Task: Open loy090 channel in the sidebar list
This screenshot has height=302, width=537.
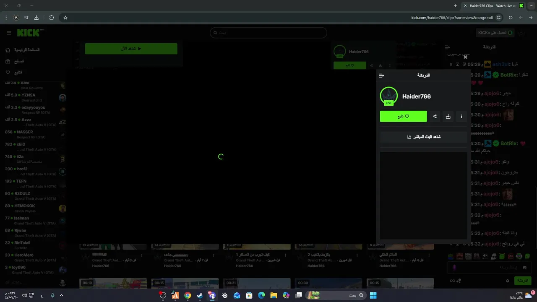Action: click(35, 270)
